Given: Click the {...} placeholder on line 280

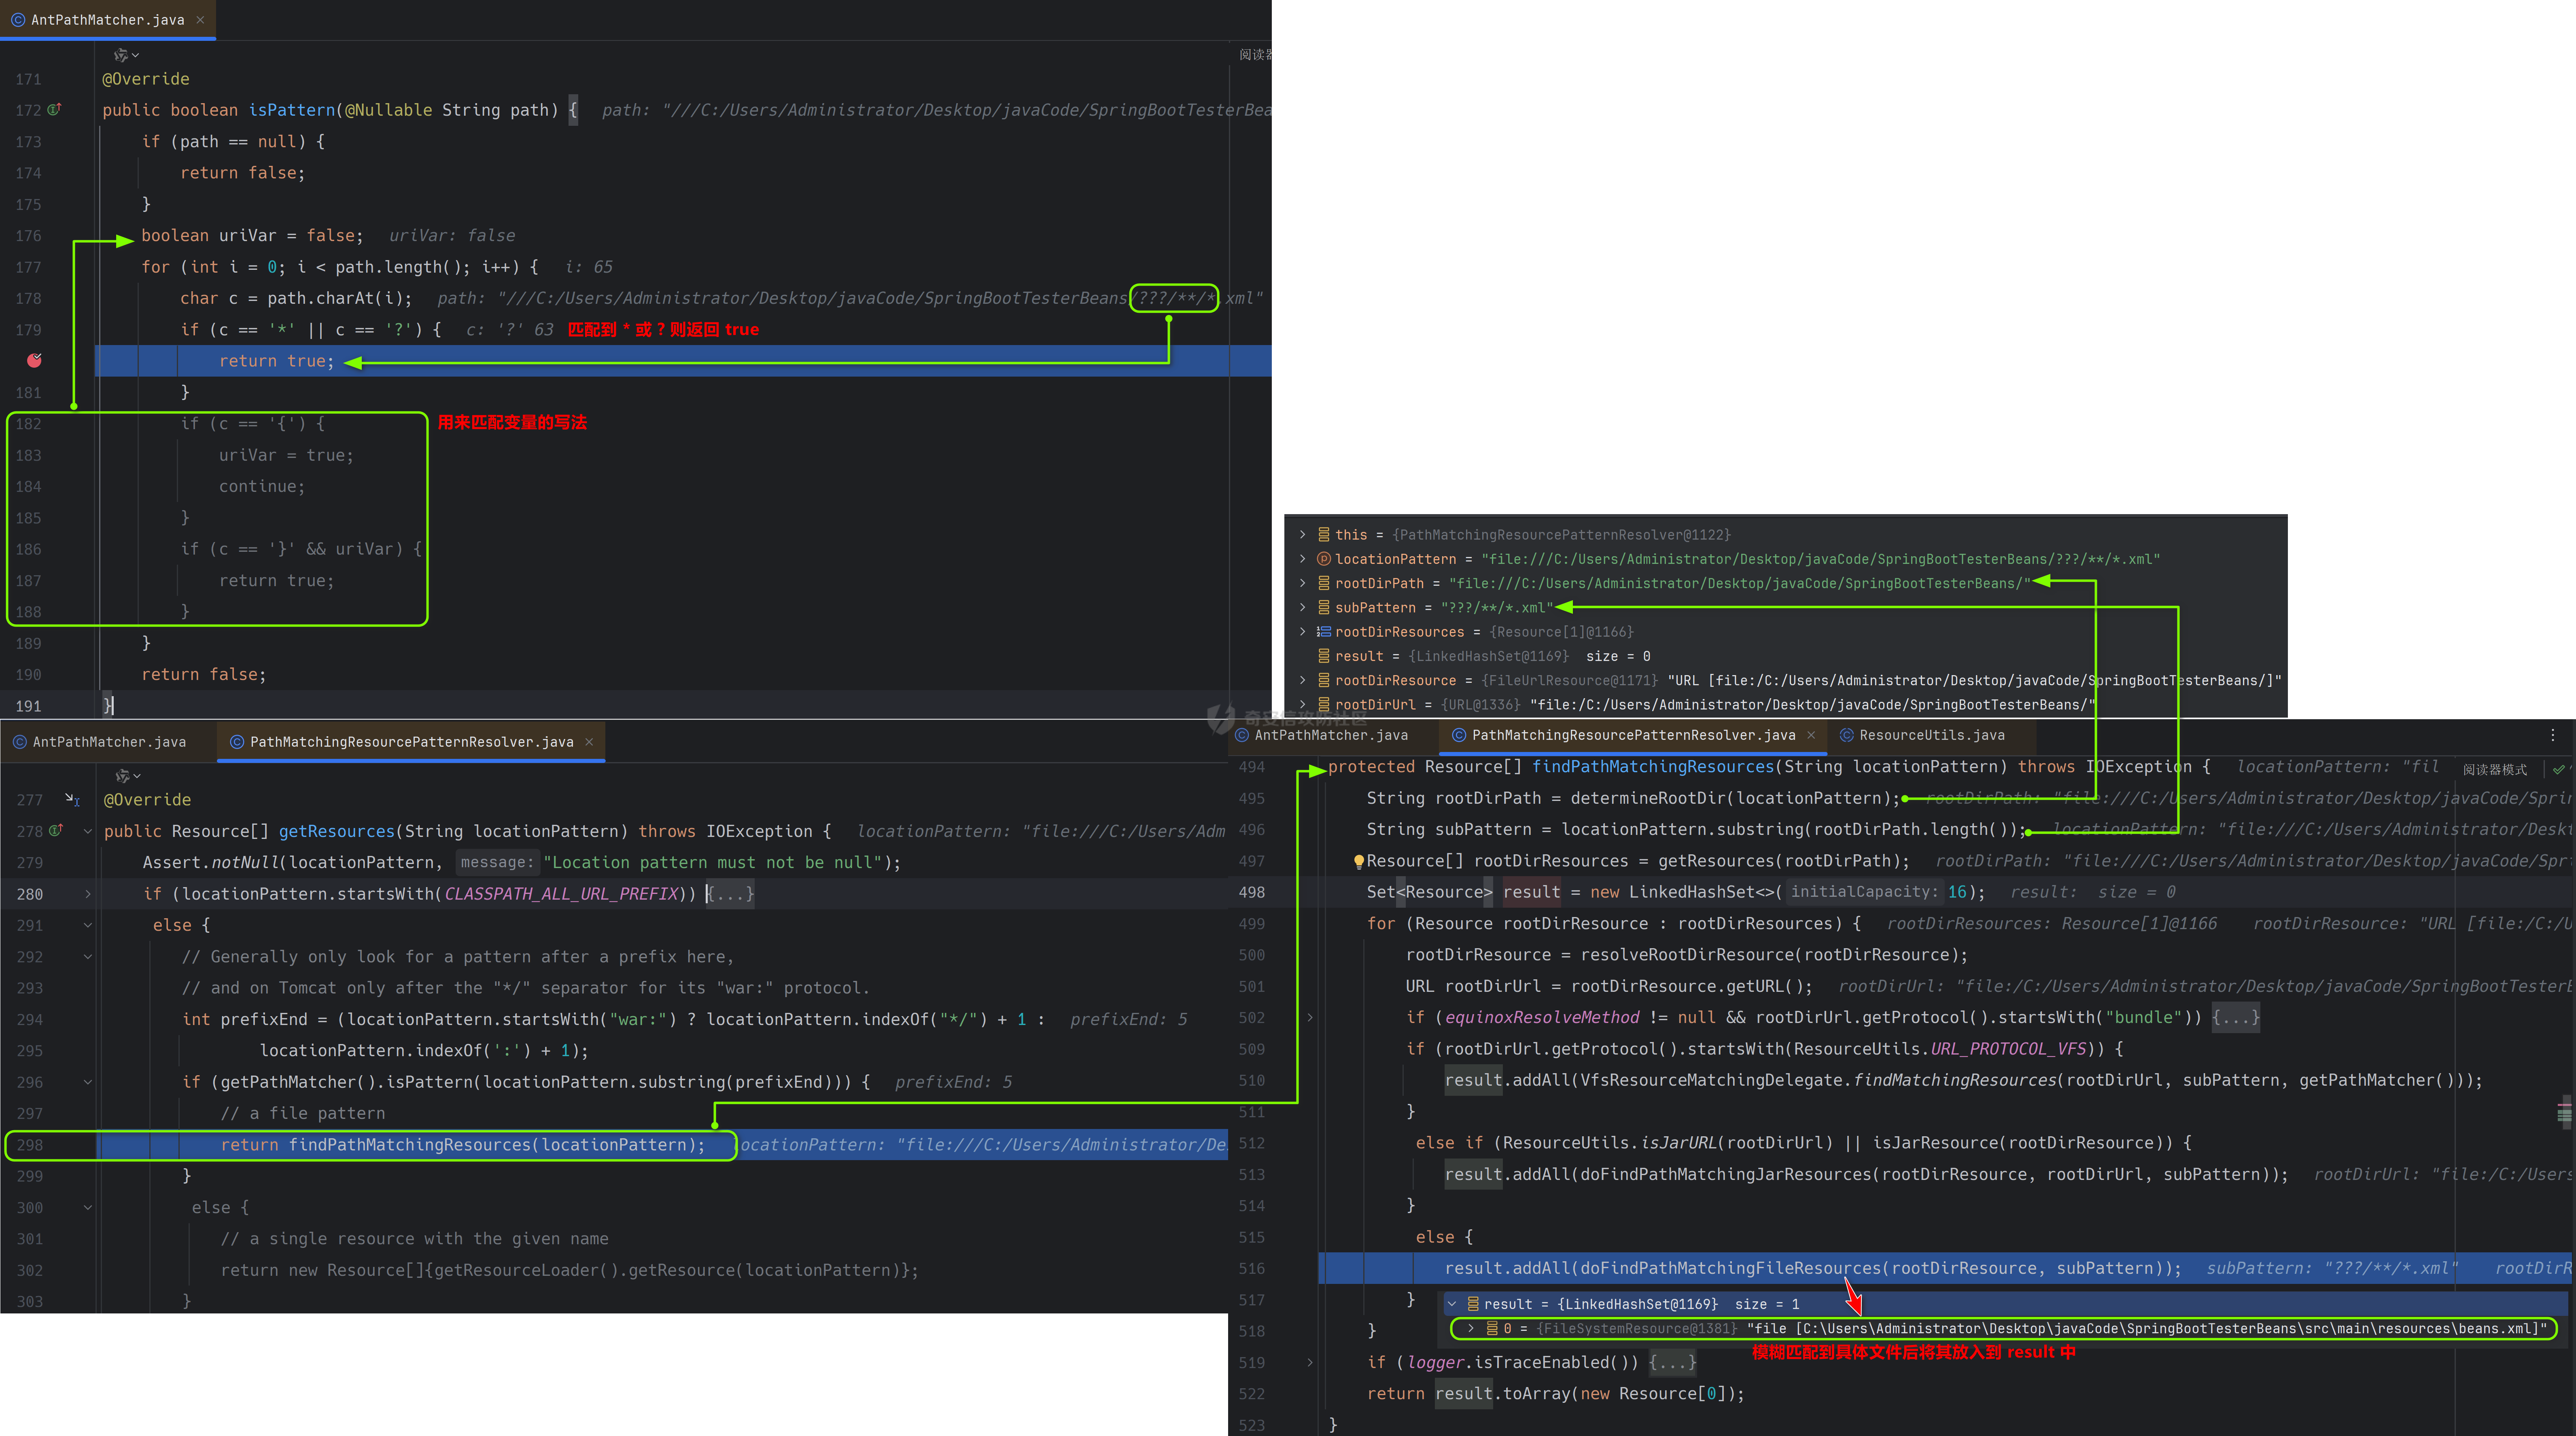Looking at the screenshot, I should click(x=731, y=894).
